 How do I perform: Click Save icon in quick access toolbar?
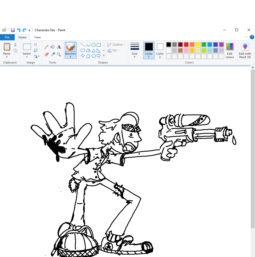point(13,30)
